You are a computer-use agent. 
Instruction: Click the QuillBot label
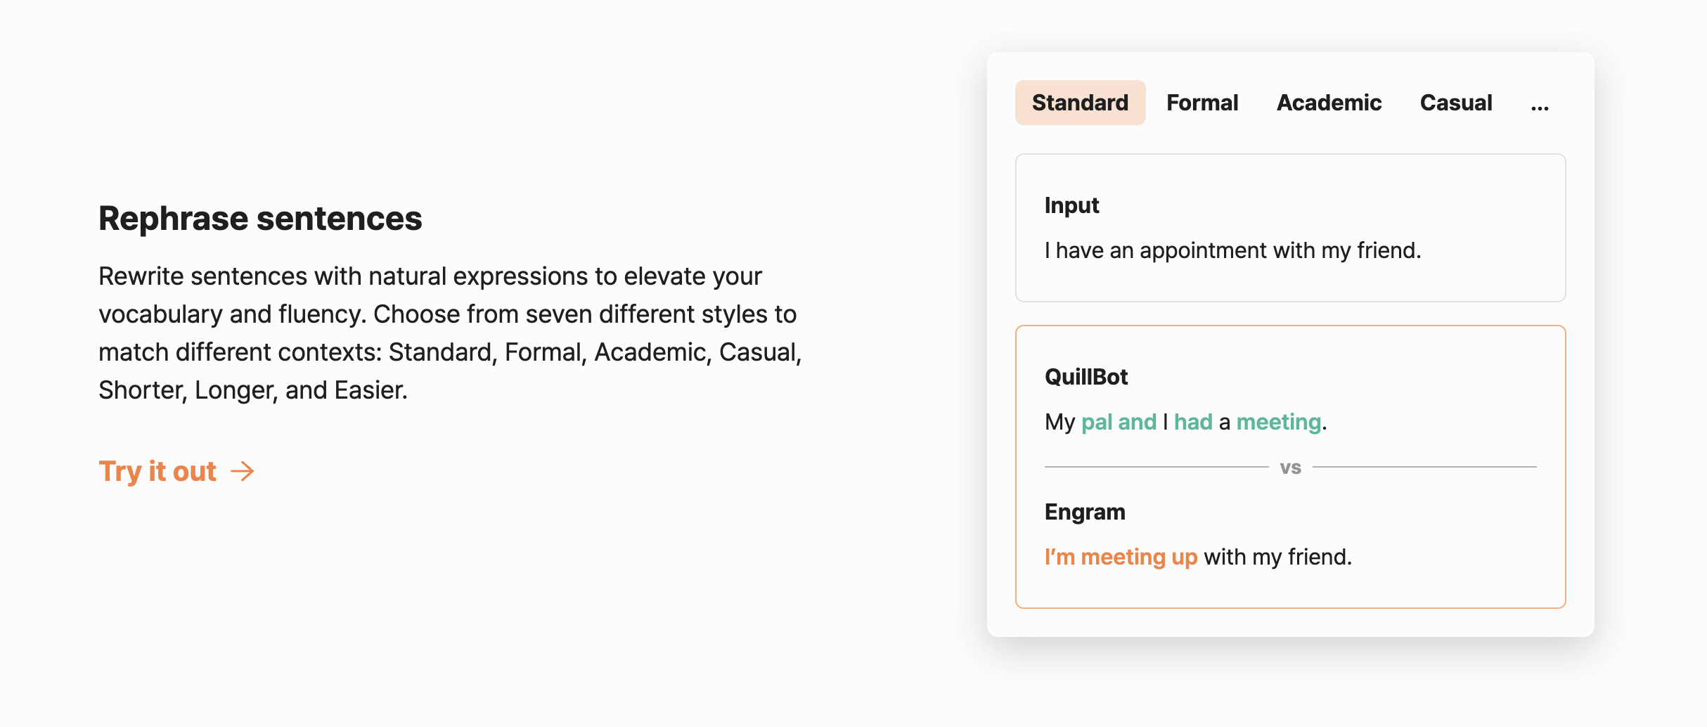(1086, 377)
